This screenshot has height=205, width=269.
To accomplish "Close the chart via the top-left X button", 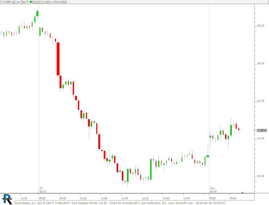I will 2,2.
